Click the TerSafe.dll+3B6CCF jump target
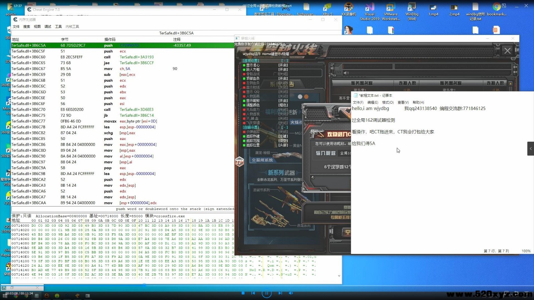Screen dimensions: 534x300 137,63
